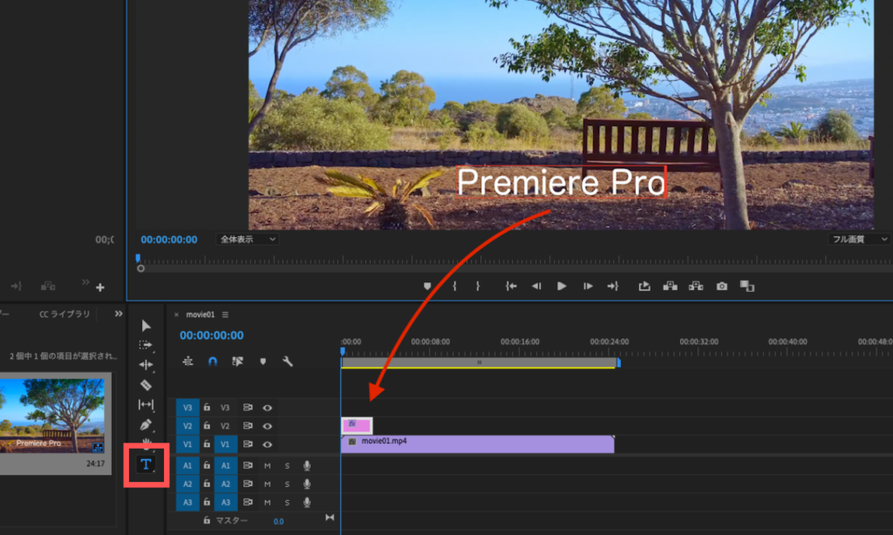
Task: Toggle sync lock for track V2
Action: point(248,426)
